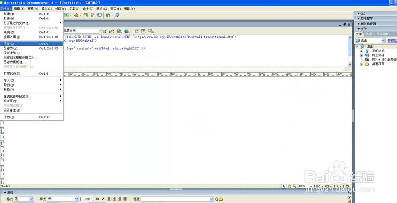Expand the Convert (转换) submenu
The image size is (397, 203).
(x=32, y=89)
